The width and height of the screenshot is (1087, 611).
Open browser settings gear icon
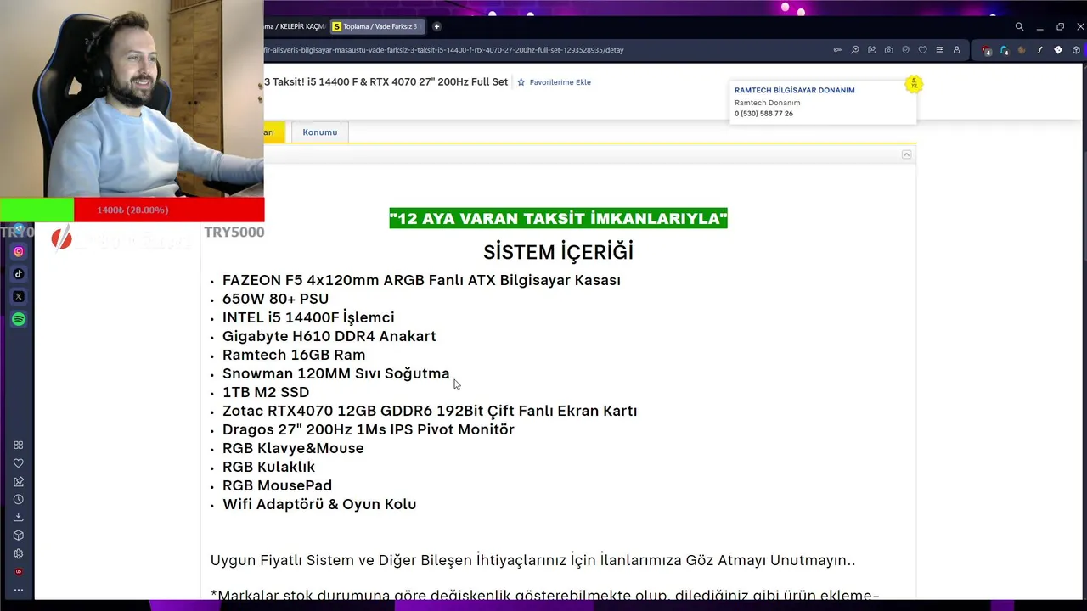[x=18, y=553]
